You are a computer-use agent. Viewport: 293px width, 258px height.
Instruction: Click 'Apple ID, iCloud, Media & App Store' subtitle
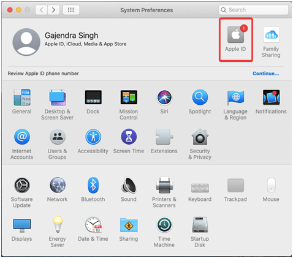pyautogui.click(x=85, y=44)
